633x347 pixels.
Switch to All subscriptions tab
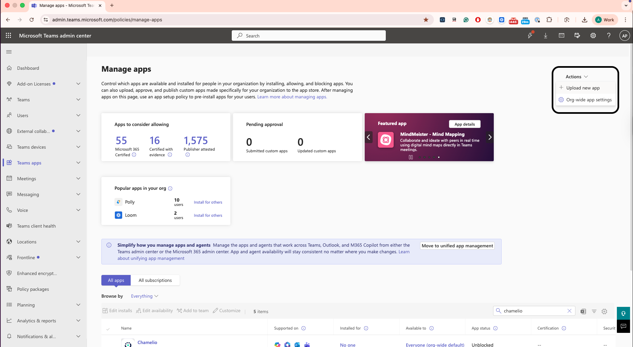155,280
